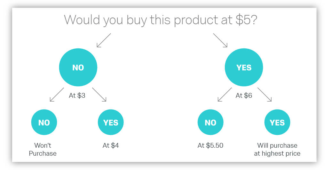
Task: Click the arrow from large YES to small YES
Action: [x=264, y=95]
